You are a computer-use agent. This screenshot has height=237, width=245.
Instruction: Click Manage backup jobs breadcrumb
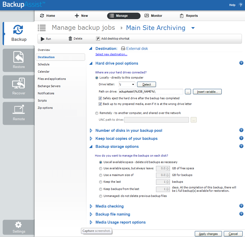coord(84,28)
